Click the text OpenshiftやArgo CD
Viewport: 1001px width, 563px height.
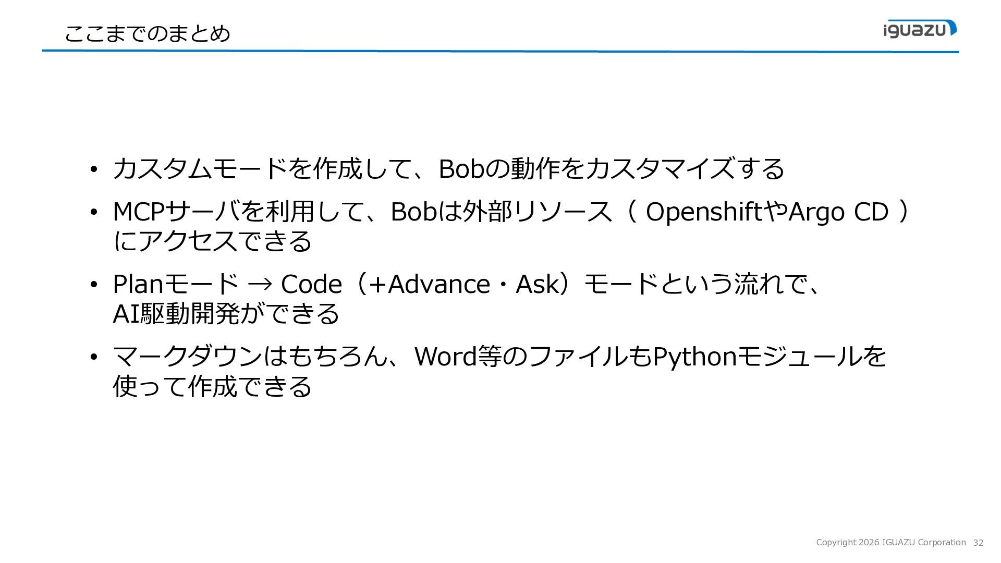point(767,212)
